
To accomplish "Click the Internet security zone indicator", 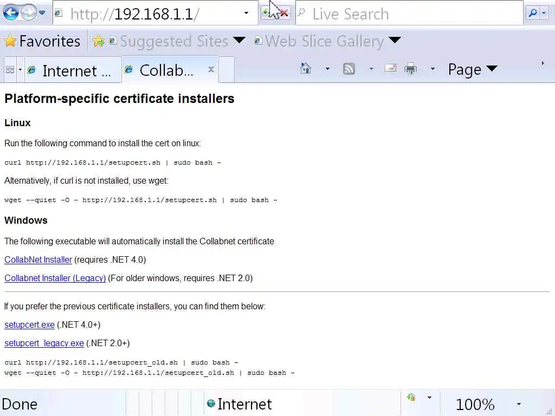I will pyautogui.click(x=239, y=404).
